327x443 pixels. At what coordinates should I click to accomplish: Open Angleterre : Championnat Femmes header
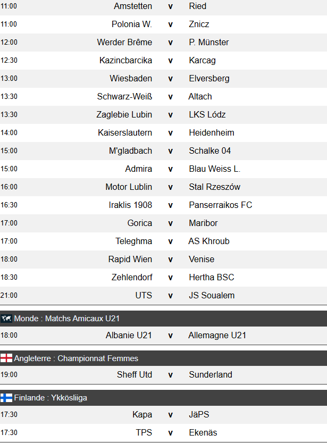click(x=76, y=358)
